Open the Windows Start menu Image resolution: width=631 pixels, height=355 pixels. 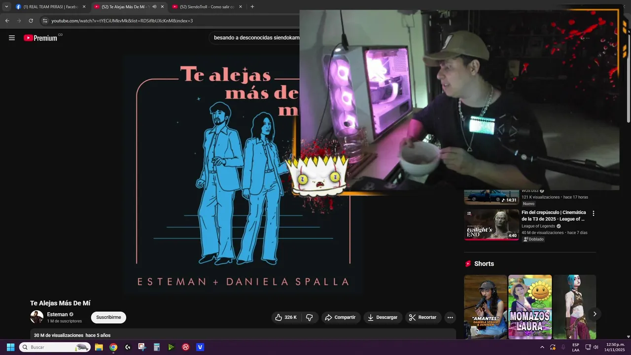pos(10,347)
